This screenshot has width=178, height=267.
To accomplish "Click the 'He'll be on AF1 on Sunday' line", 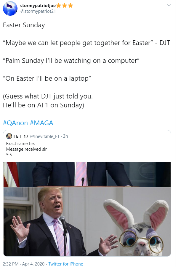I will 44,105.
